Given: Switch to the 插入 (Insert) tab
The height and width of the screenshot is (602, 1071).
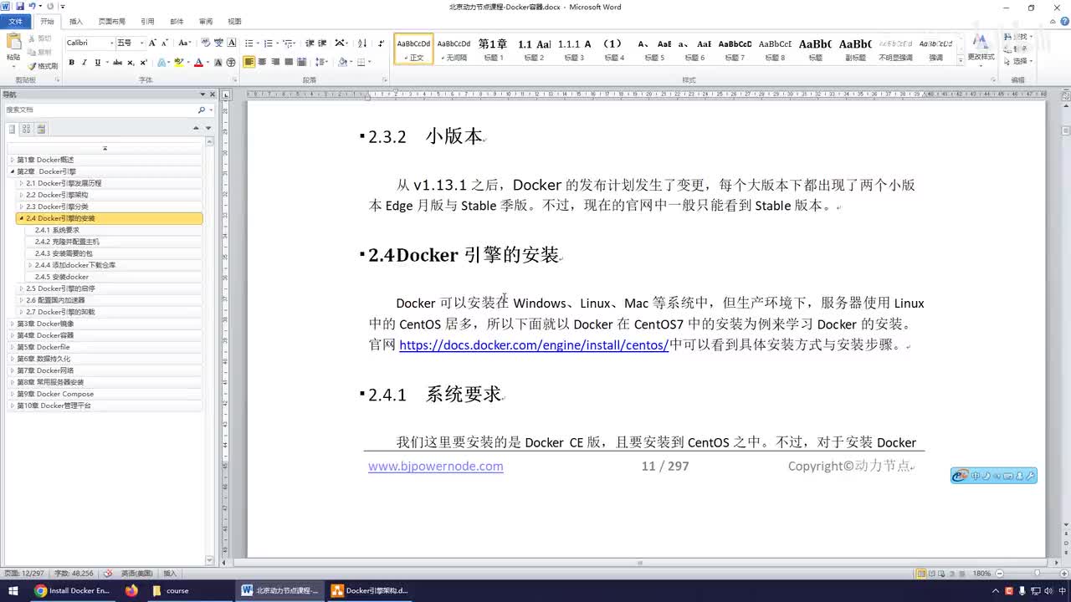Looking at the screenshot, I should click(x=76, y=21).
